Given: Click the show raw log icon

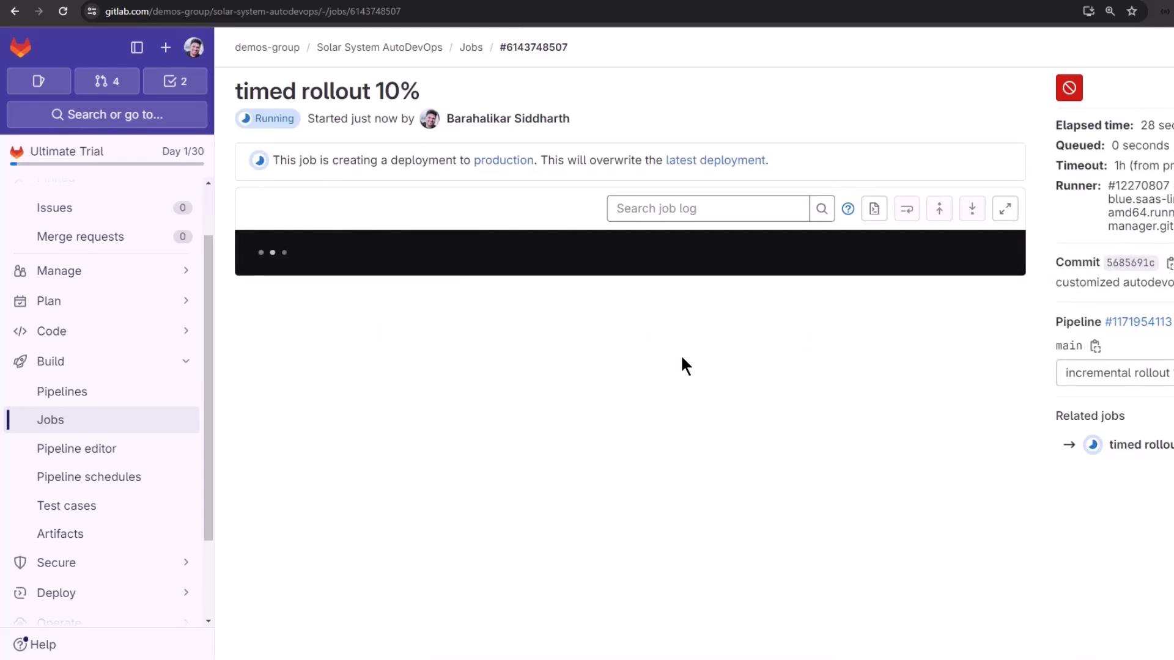Looking at the screenshot, I should point(874,209).
